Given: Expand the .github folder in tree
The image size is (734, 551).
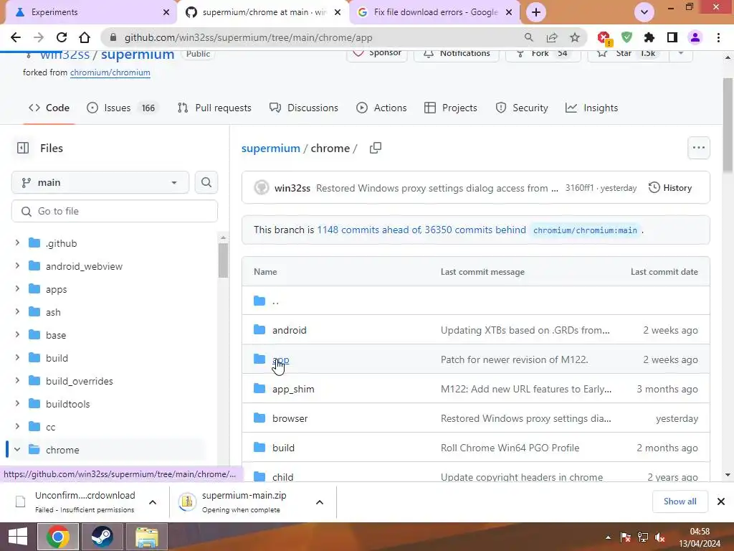Looking at the screenshot, I should tap(17, 242).
